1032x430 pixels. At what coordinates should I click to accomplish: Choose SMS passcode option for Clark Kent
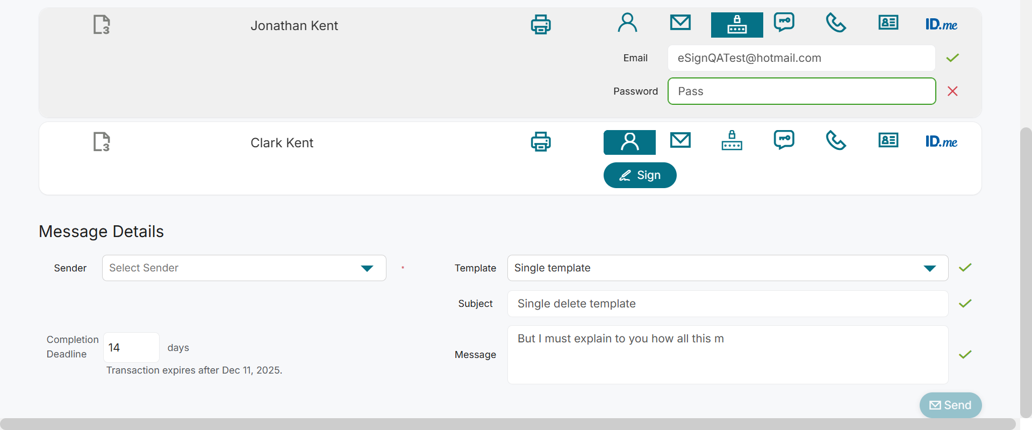(784, 140)
